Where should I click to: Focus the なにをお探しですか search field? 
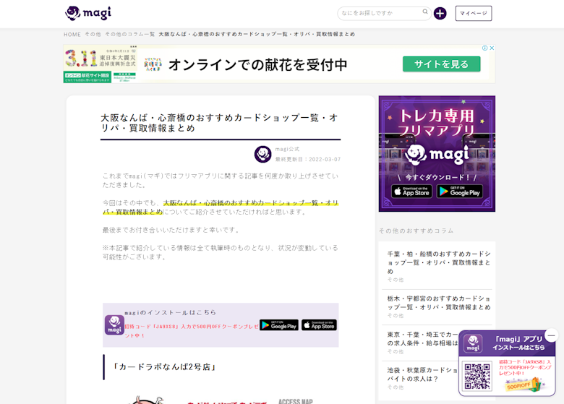pos(380,13)
